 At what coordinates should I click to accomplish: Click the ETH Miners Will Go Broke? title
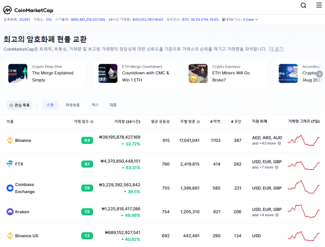click(x=231, y=76)
